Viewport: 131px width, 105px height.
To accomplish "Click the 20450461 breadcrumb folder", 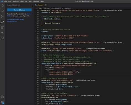I will [47, 8].
